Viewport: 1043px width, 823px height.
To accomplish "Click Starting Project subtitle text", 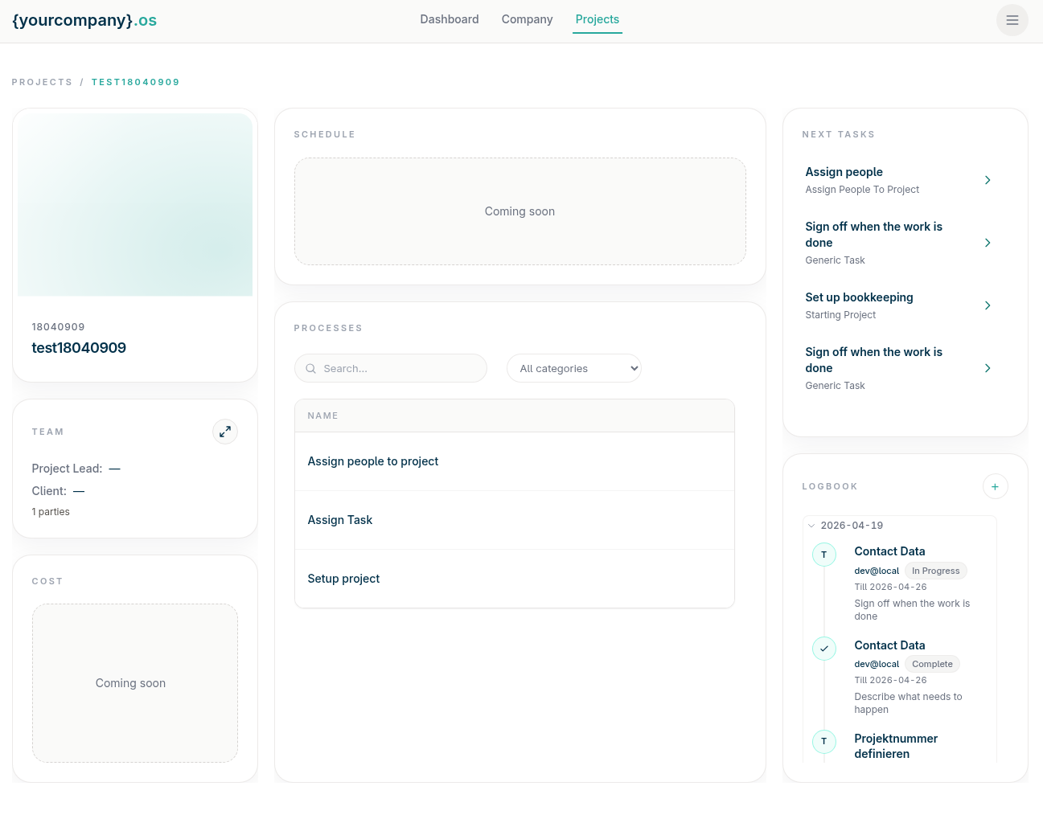I will [840, 315].
